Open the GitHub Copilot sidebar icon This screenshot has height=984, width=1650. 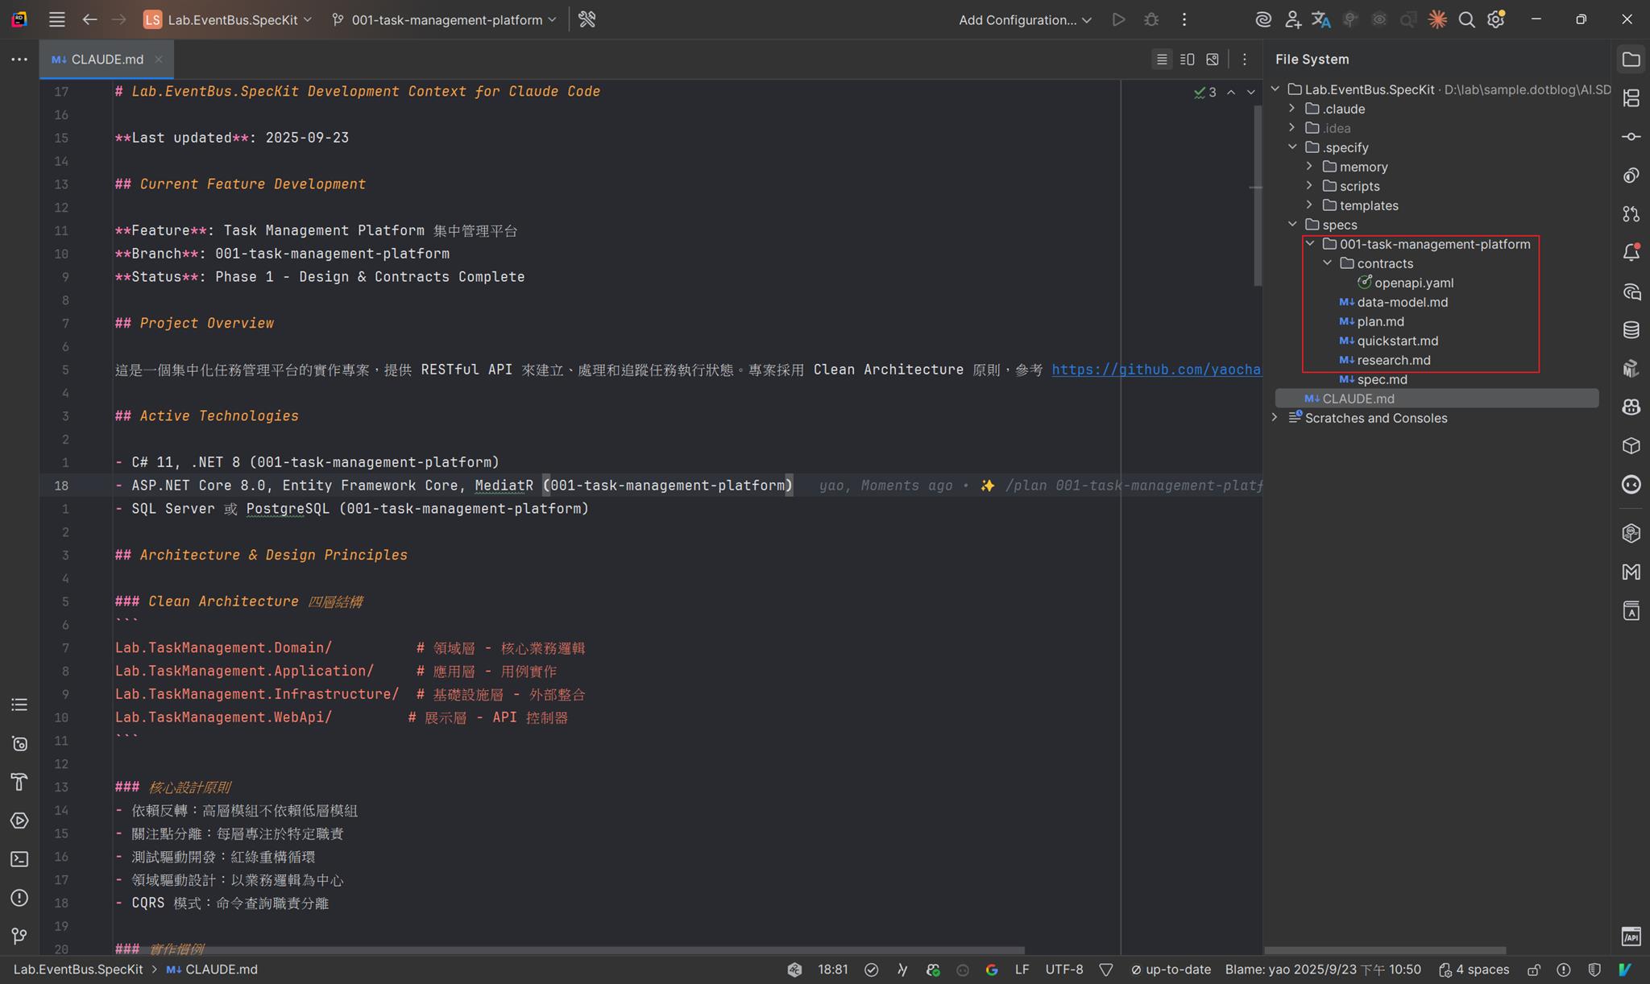point(1631,407)
